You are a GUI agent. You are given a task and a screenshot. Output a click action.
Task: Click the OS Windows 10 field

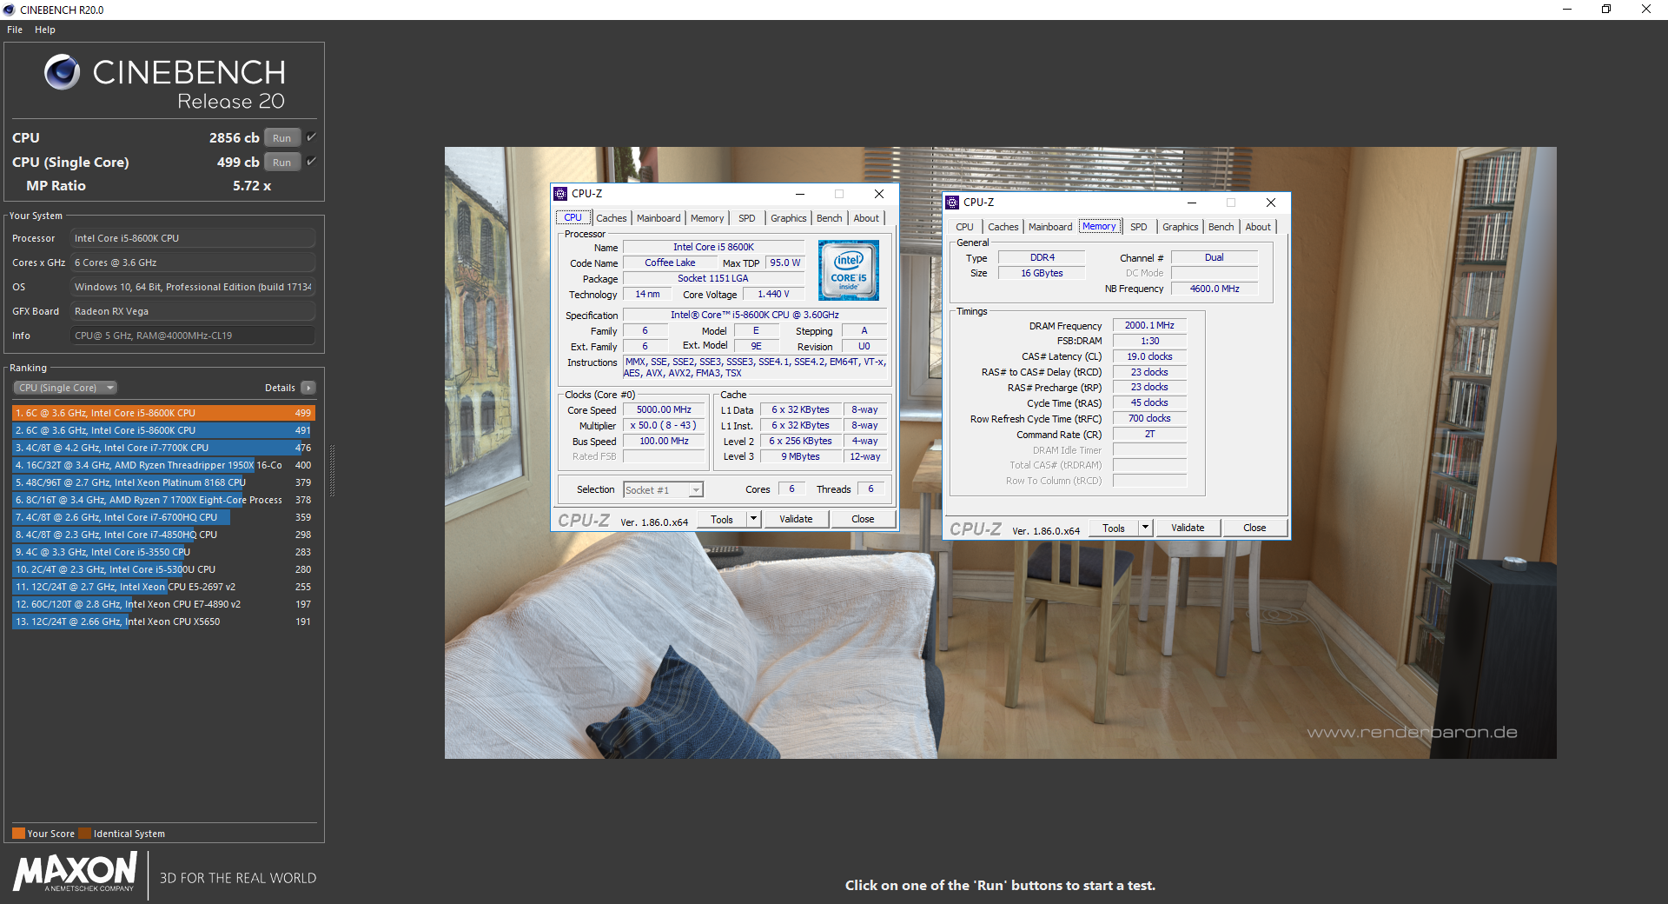(192, 287)
